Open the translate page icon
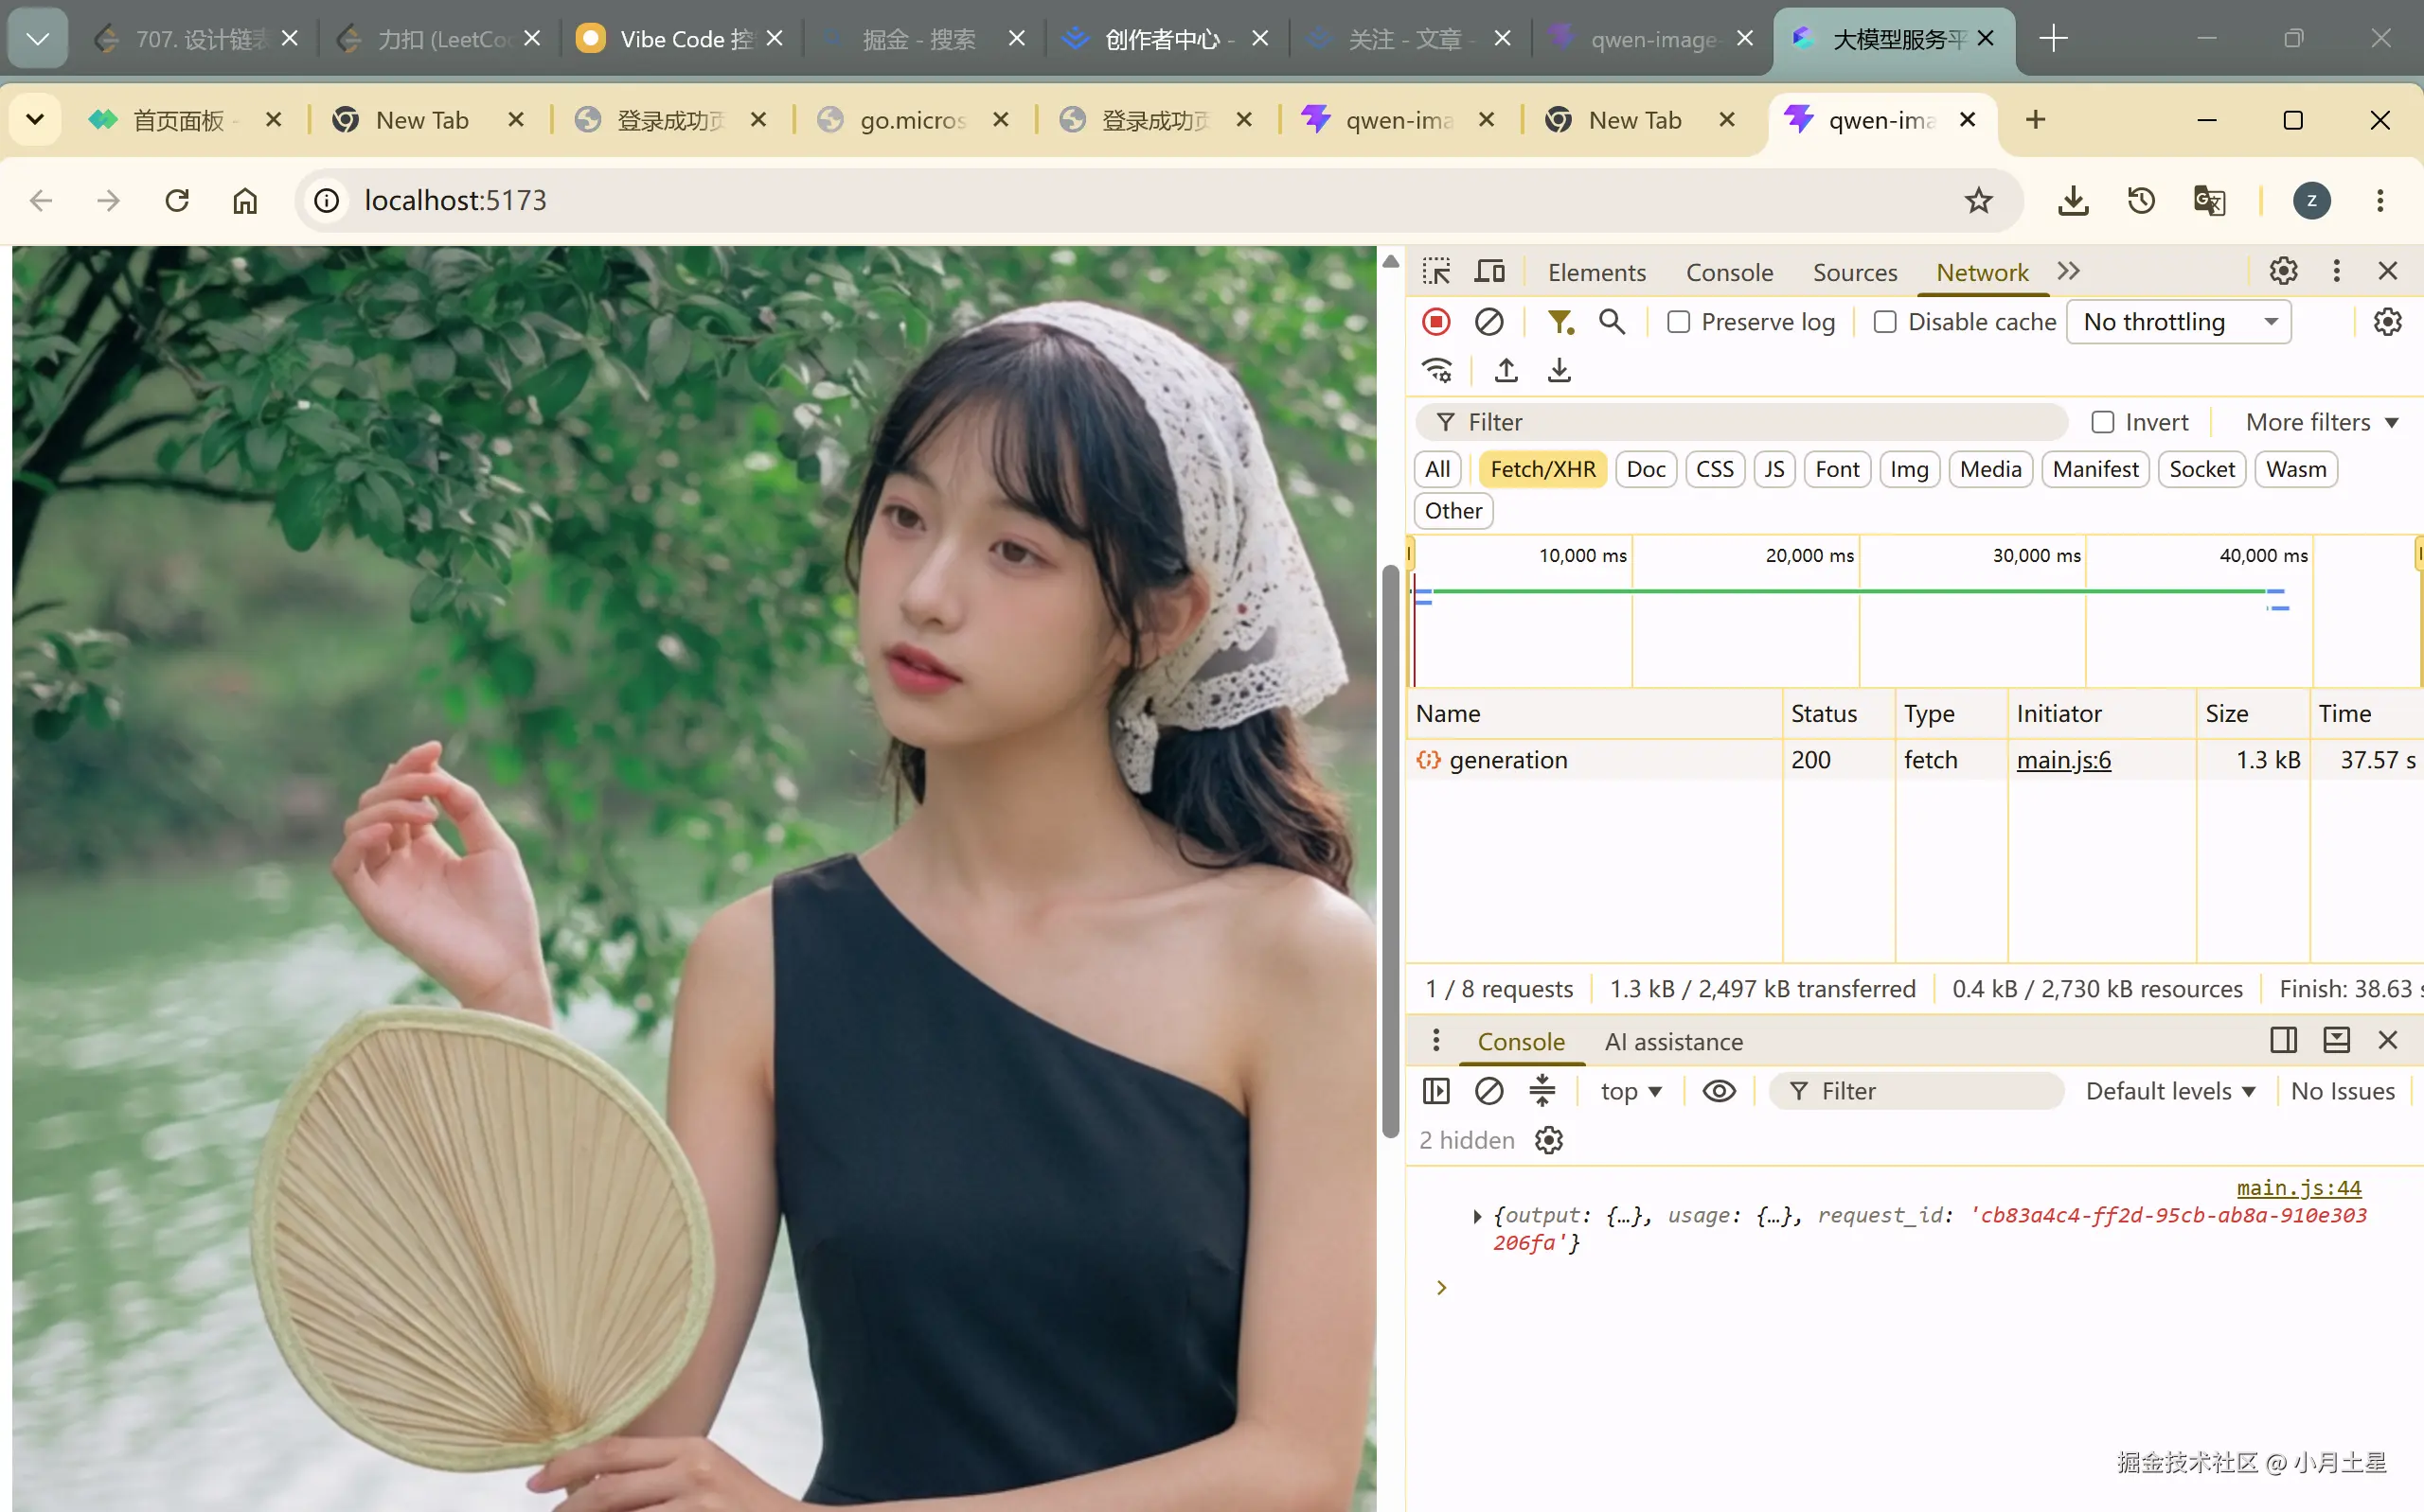 (2209, 201)
